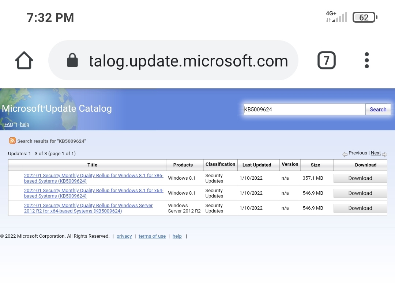
Task: Download the Windows 8.1 x64 update
Action: point(360,193)
